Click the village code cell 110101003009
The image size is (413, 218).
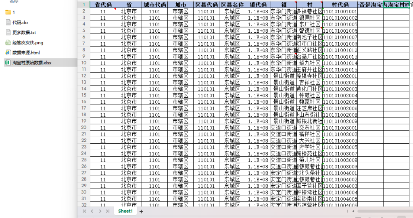point(340,166)
